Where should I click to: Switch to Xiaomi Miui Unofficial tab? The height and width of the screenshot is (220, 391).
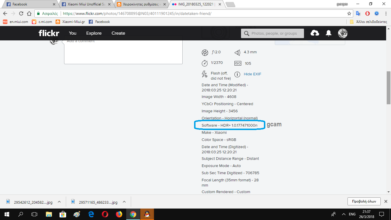(x=86, y=4)
